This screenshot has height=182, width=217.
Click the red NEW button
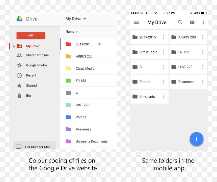point(31,35)
